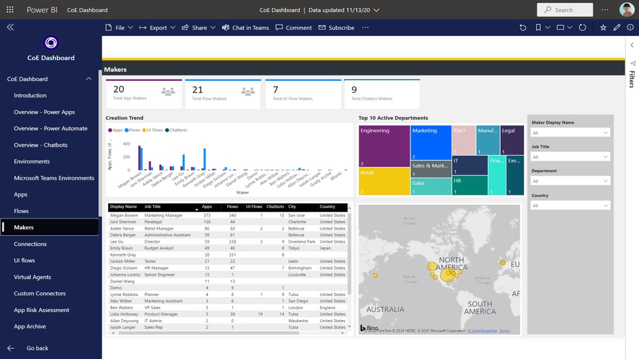Click the Total App Makers people icon
Screen dimensions: 639x359
(x=168, y=91)
